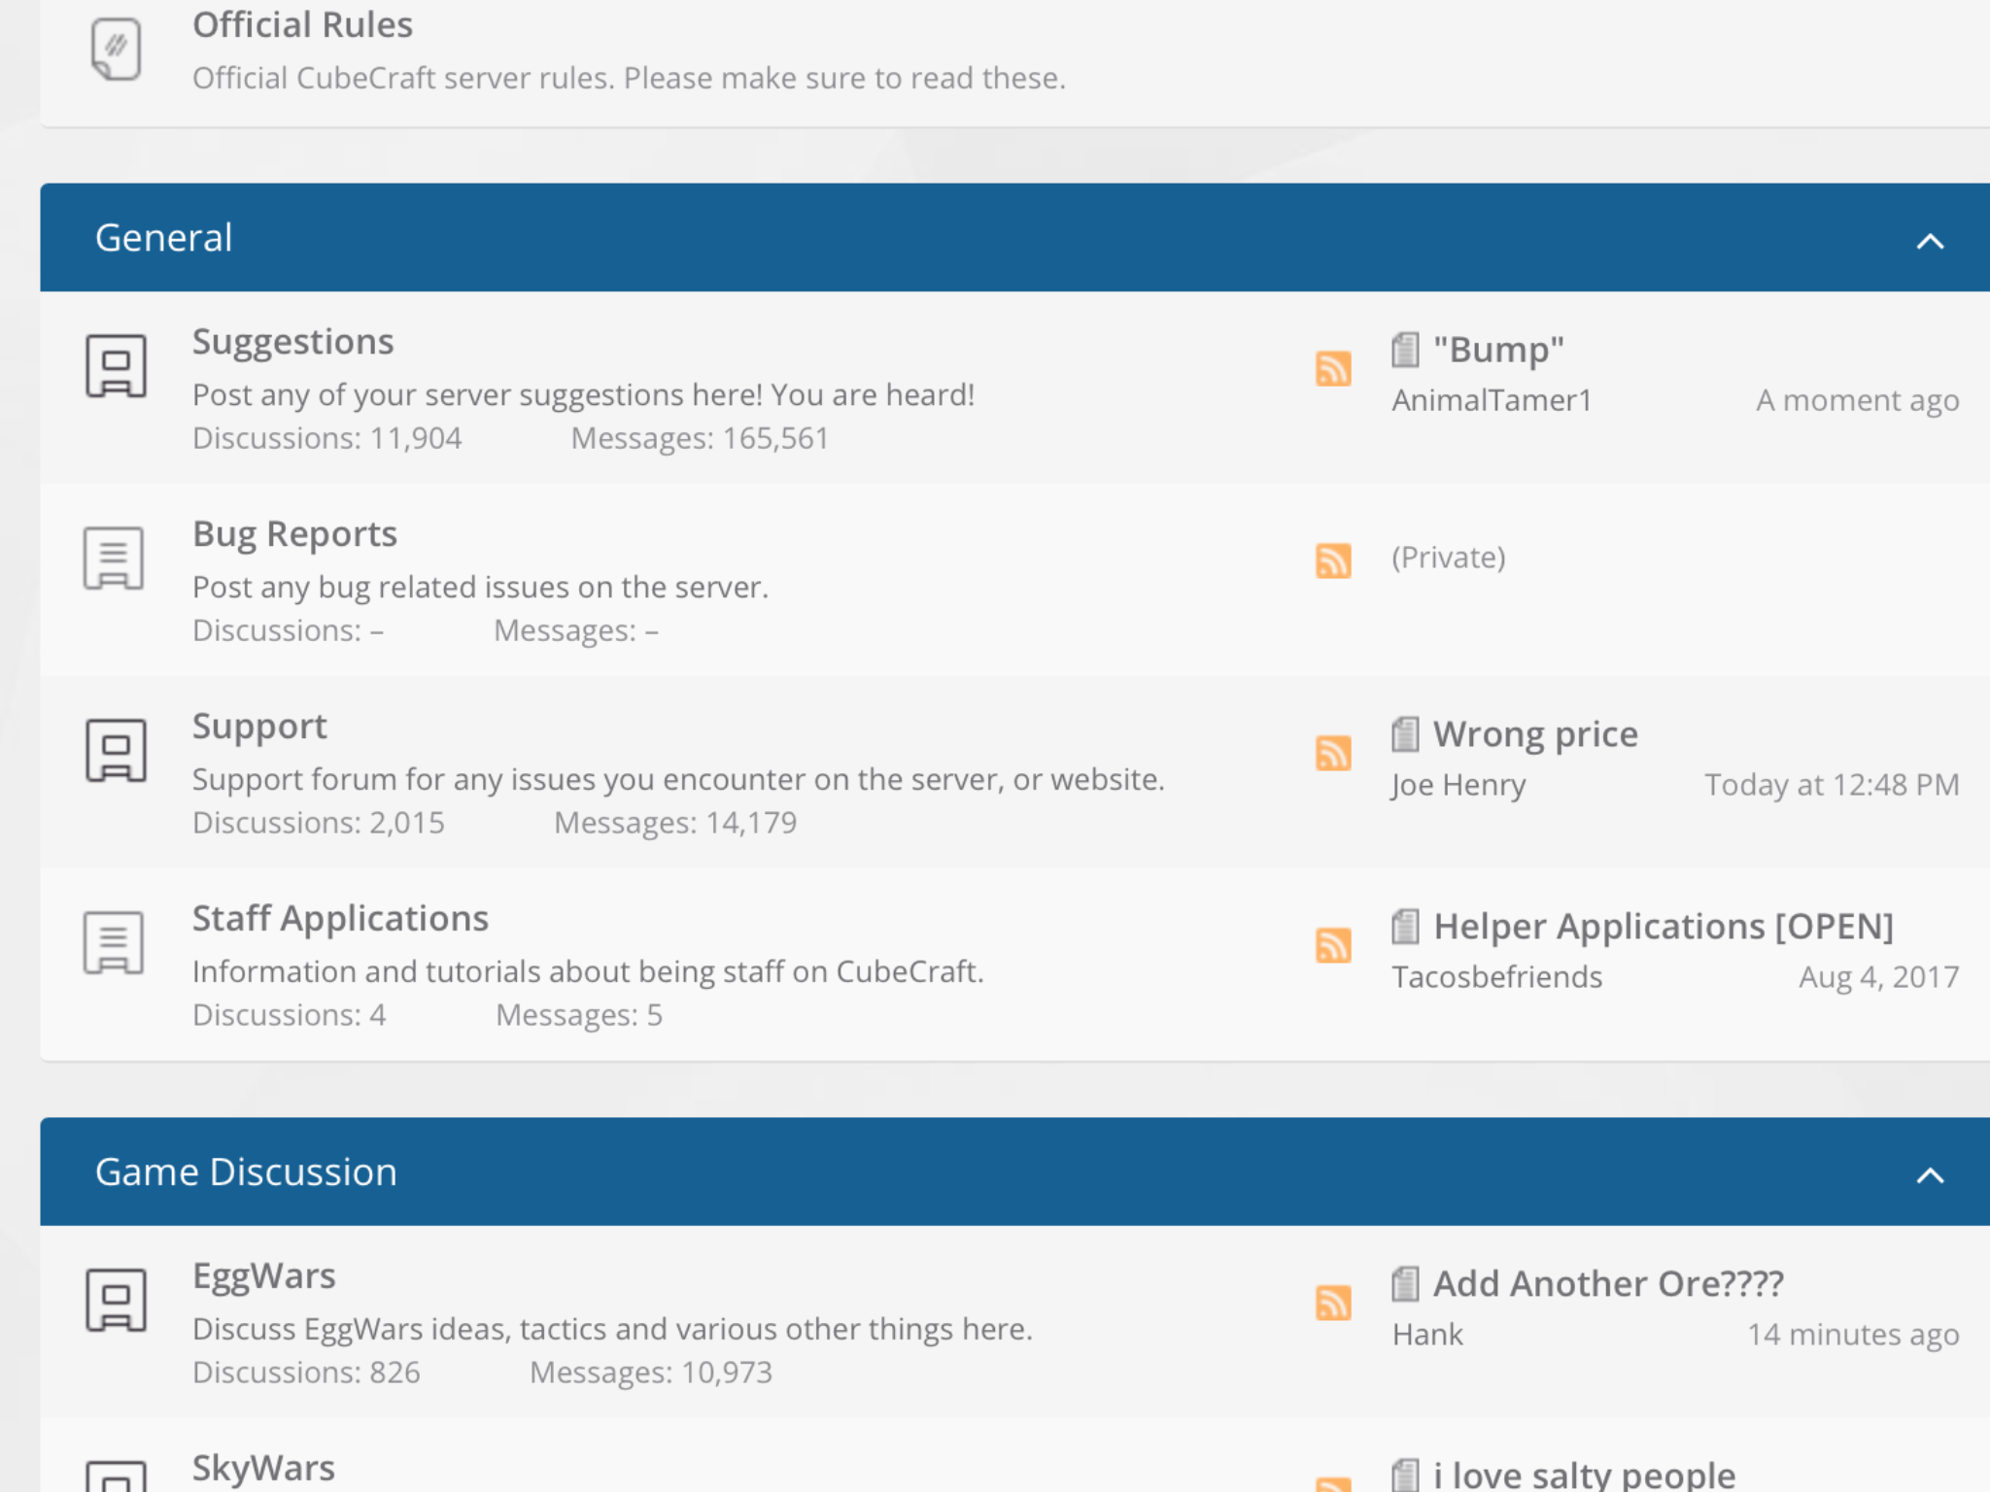Click the thread icon beside Helper Applications
The width and height of the screenshot is (1990, 1492).
[x=1405, y=927]
